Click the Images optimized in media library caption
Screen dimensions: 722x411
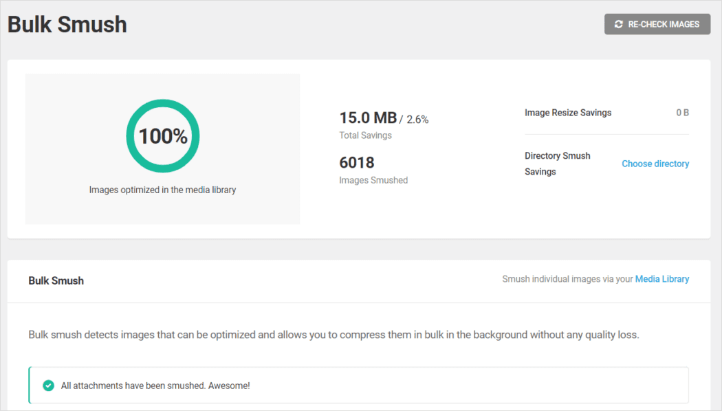pyautogui.click(x=162, y=189)
